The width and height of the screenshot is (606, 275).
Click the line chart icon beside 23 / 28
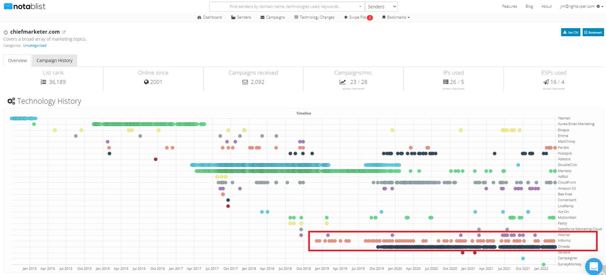tap(342, 82)
